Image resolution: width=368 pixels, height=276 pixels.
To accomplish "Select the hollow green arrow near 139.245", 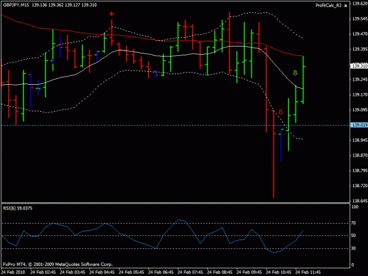I will 295,73.
